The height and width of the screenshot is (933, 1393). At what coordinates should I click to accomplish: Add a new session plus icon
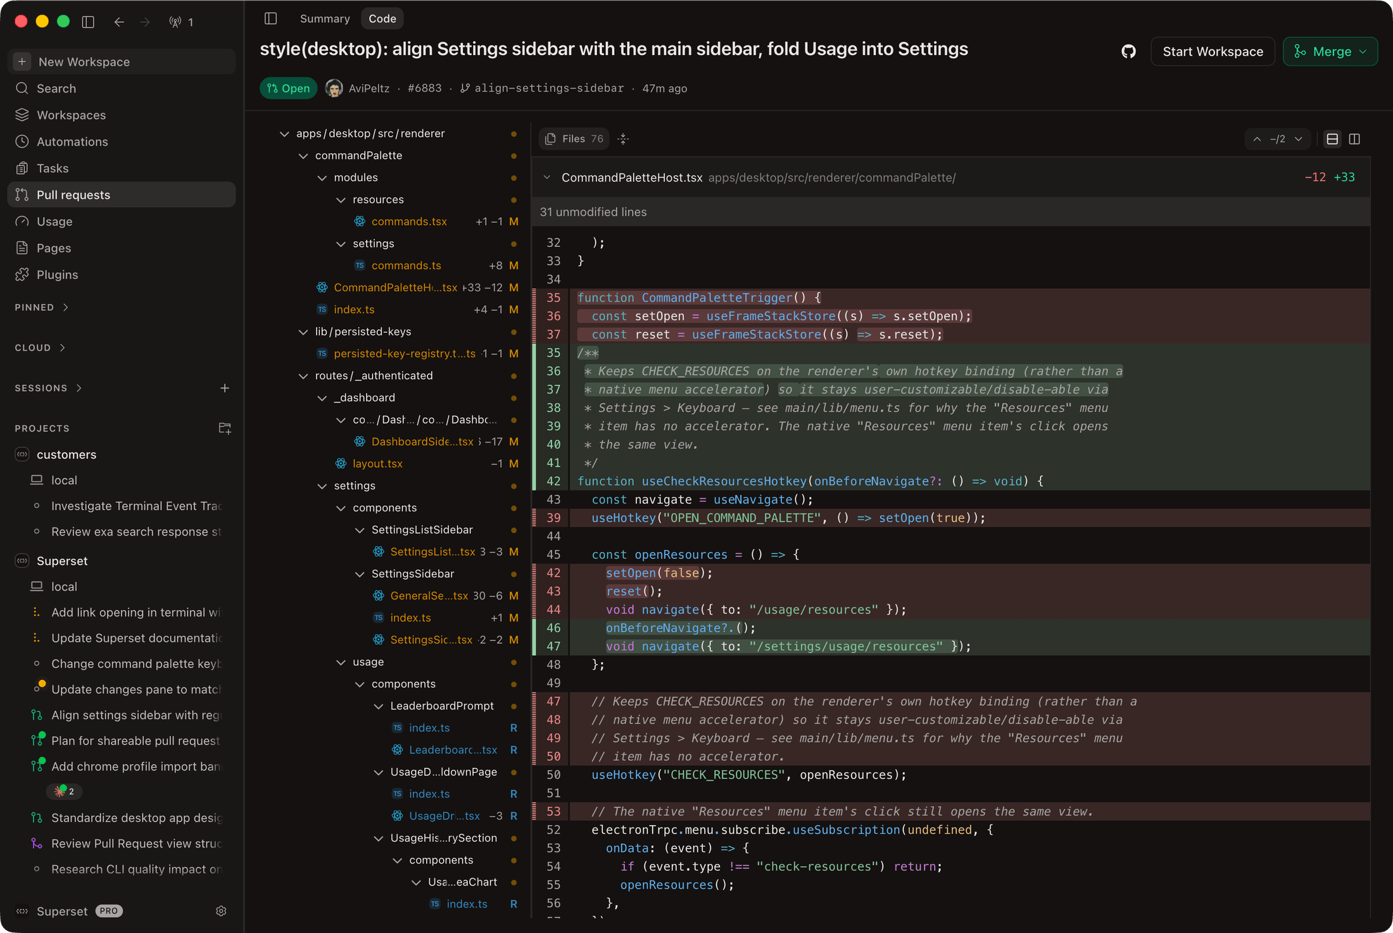(x=225, y=388)
